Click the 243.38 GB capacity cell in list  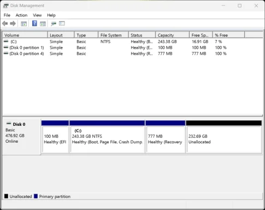click(x=167, y=42)
